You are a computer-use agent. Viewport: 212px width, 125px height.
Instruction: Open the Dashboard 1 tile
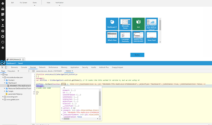tap(112, 24)
